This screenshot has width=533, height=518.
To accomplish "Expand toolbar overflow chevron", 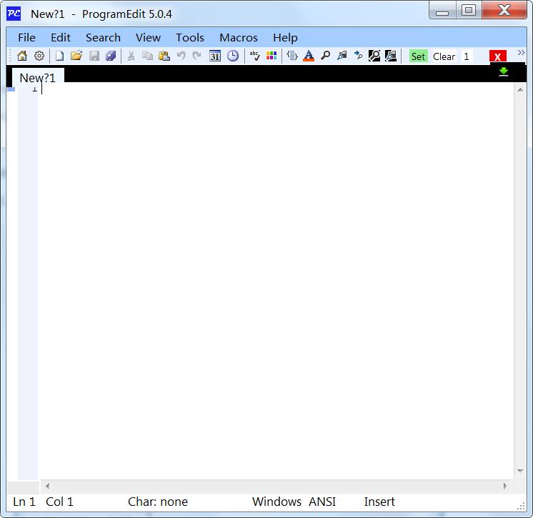I will (x=521, y=53).
